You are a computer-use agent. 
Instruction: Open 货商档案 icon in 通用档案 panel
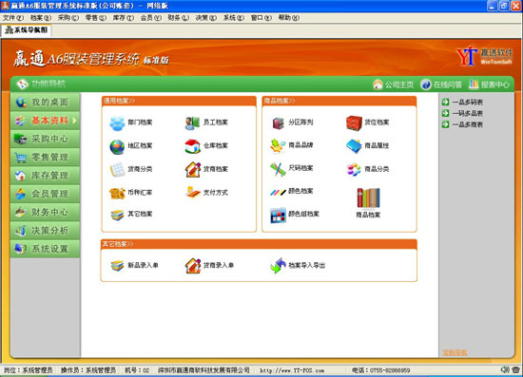pyautogui.click(x=193, y=169)
